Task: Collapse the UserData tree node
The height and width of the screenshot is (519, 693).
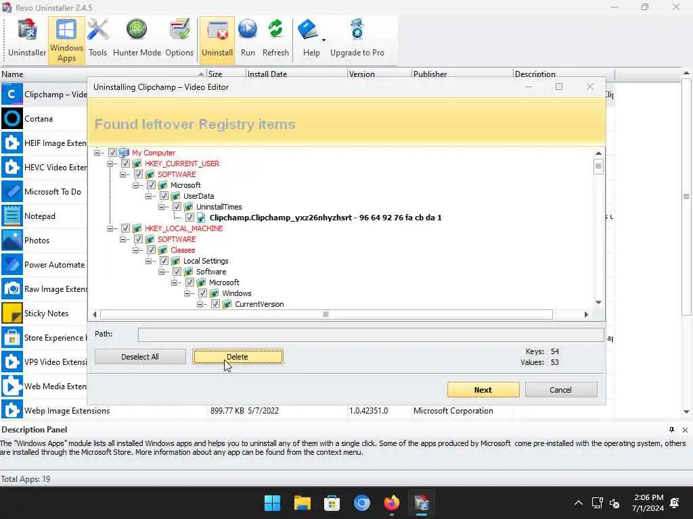Action: 148,196
